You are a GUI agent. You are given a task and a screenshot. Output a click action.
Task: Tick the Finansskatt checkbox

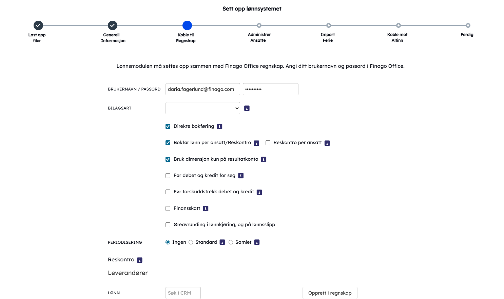tap(168, 208)
